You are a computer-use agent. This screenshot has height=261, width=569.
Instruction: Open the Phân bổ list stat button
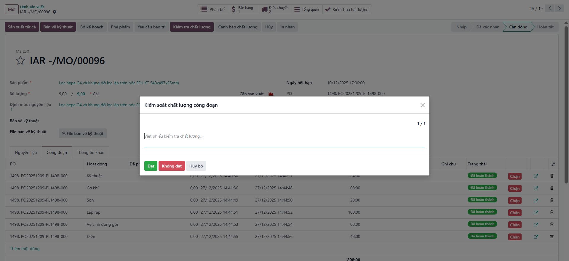213,9
